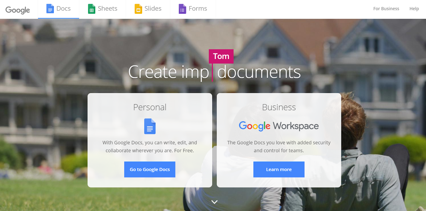Switch to the Sheets tab label
This screenshot has height=211, width=426.
pos(108,9)
